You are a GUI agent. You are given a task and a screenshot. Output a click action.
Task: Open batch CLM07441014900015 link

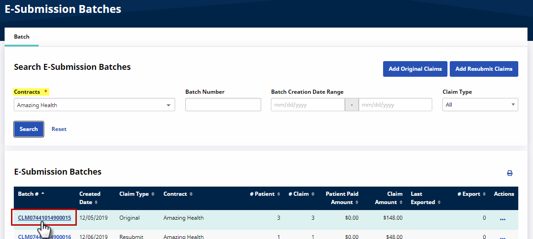coord(45,218)
